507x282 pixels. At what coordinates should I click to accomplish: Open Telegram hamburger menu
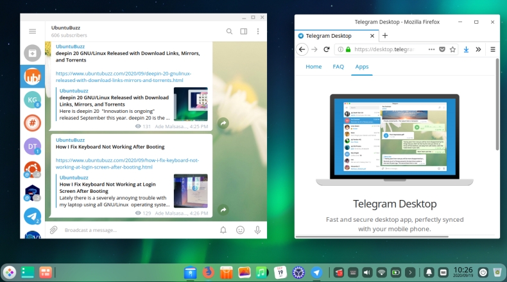(32, 31)
